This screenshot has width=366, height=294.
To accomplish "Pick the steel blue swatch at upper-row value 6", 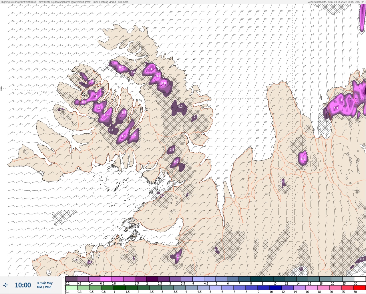I will coord(233,279).
